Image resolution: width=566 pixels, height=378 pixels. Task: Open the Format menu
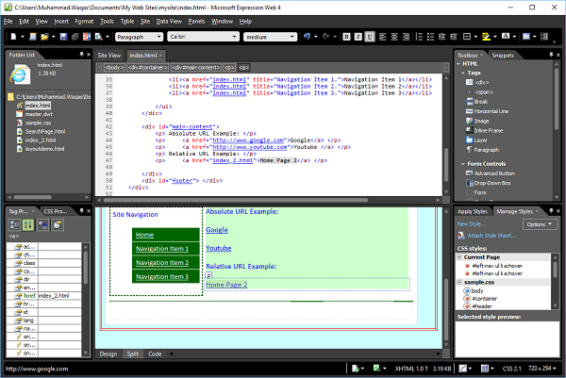pos(84,20)
